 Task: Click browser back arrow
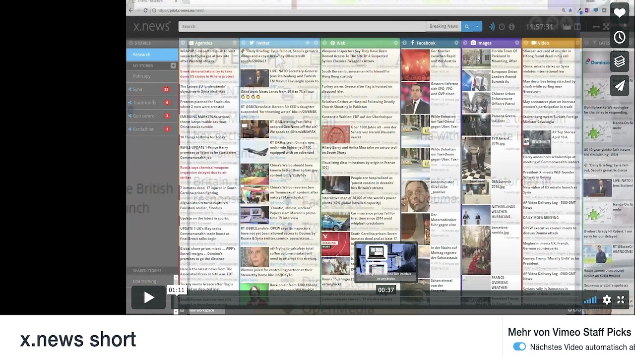131,10
